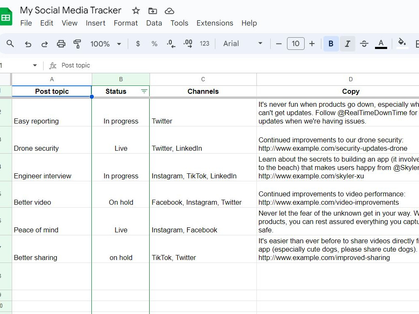Open the File menu
Image resolution: width=419 pixels, height=314 pixels.
[26, 23]
